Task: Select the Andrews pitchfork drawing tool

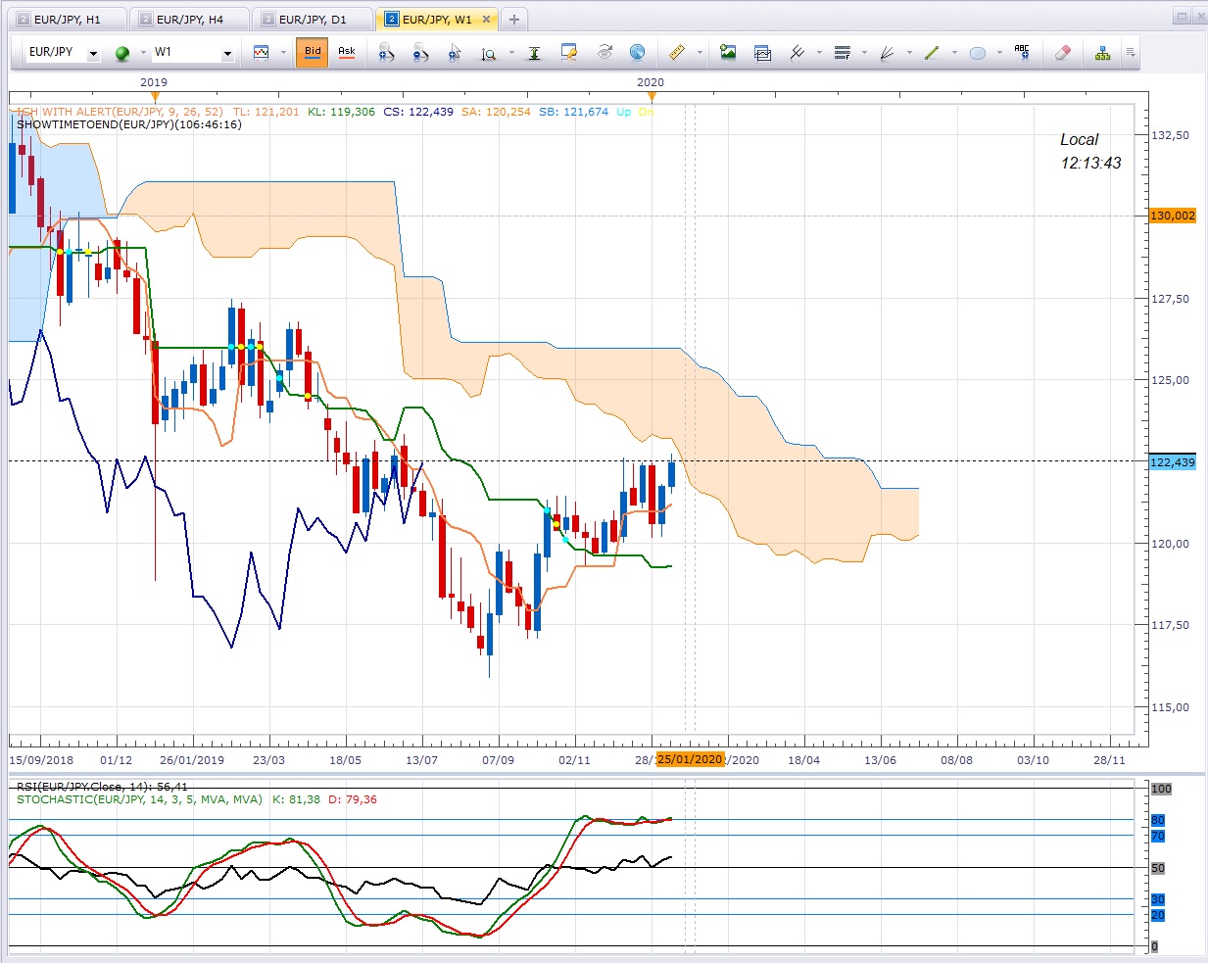Action: (797, 53)
